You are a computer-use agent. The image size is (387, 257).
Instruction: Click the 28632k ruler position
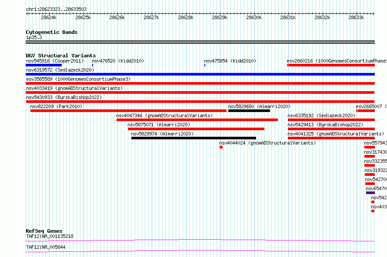(322, 17)
